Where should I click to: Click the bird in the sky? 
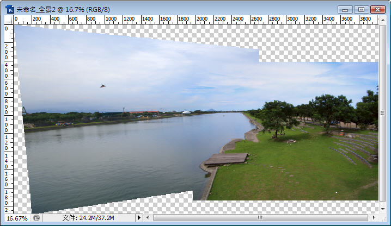click(103, 86)
